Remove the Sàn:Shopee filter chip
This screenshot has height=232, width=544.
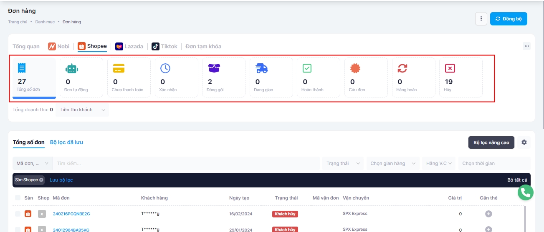[x=41, y=180]
